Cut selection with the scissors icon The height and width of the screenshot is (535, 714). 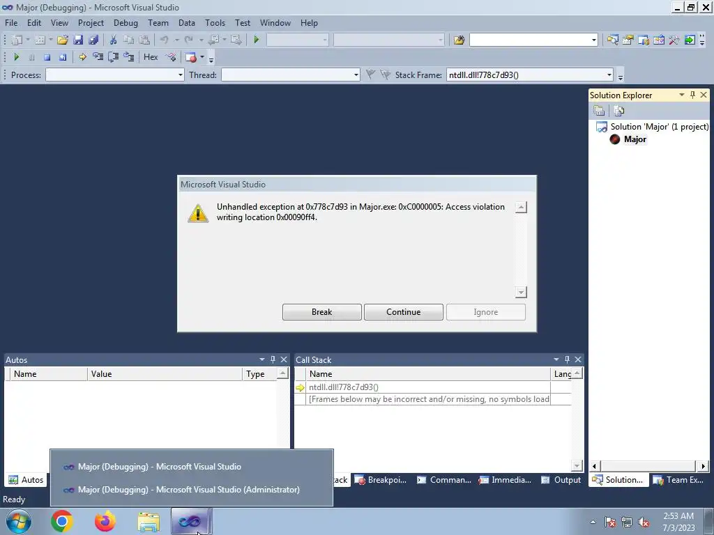[113, 40]
